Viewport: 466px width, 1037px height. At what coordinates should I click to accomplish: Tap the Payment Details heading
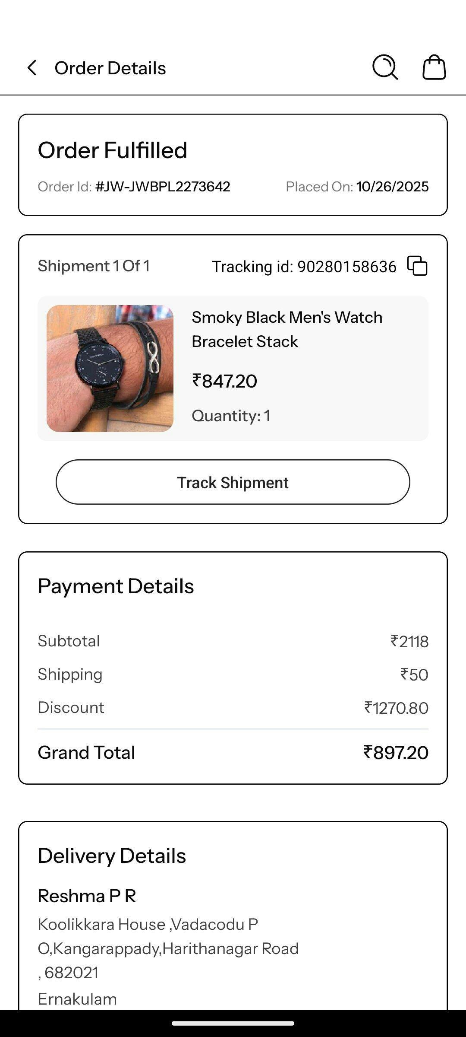tap(116, 586)
